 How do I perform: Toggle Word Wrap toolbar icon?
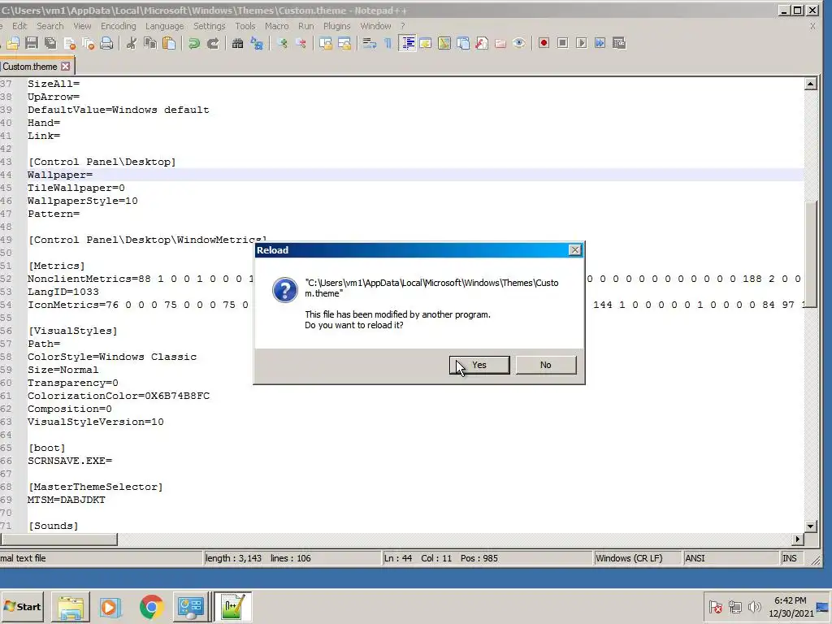click(x=370, y=44)
